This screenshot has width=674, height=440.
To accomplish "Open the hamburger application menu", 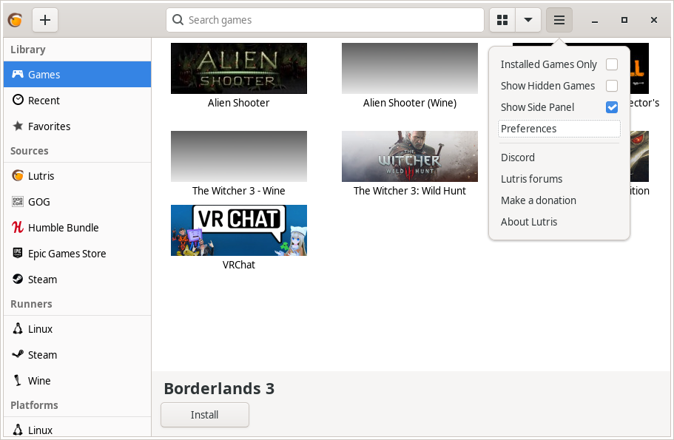I will pyautogui.click(x=559, y=20).
